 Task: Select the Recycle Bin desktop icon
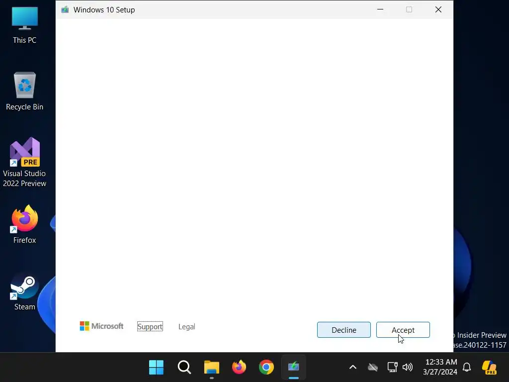pyautogui.click(x=25, y=92)
